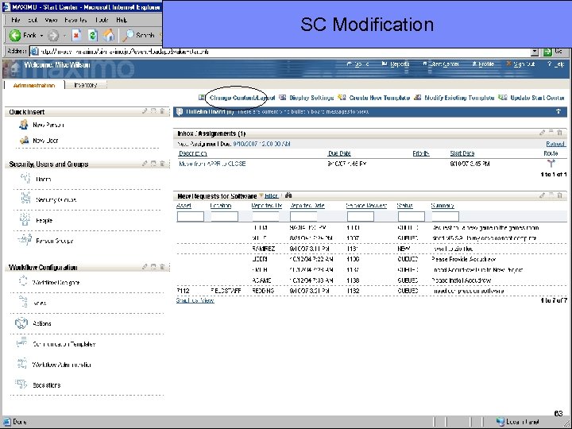Open the Escalations icon
Image resolution: width=572 pixels, height=429 pixels.
(x=21, y=384)
